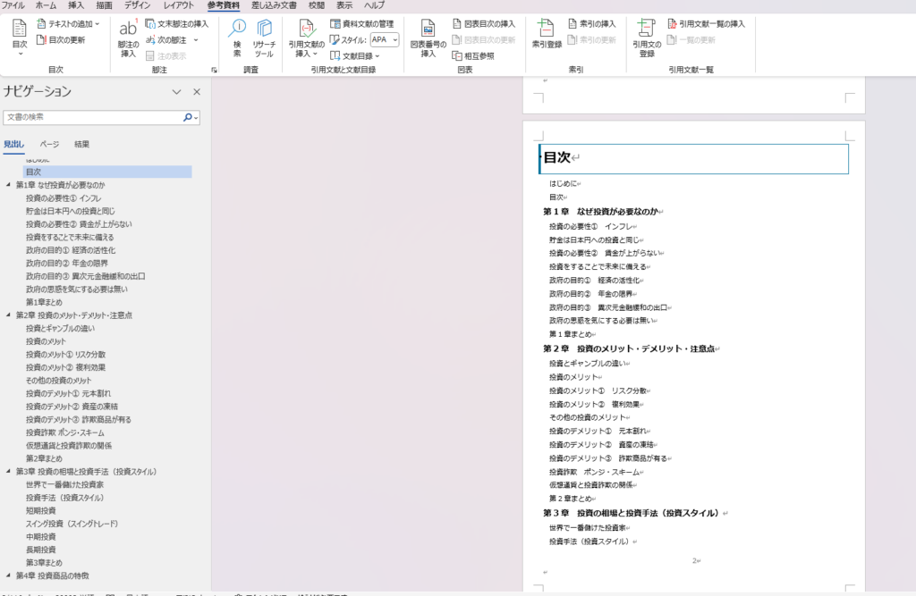
Task: Collapse the 第3章 heading in navigation tree
Action: 8,471
